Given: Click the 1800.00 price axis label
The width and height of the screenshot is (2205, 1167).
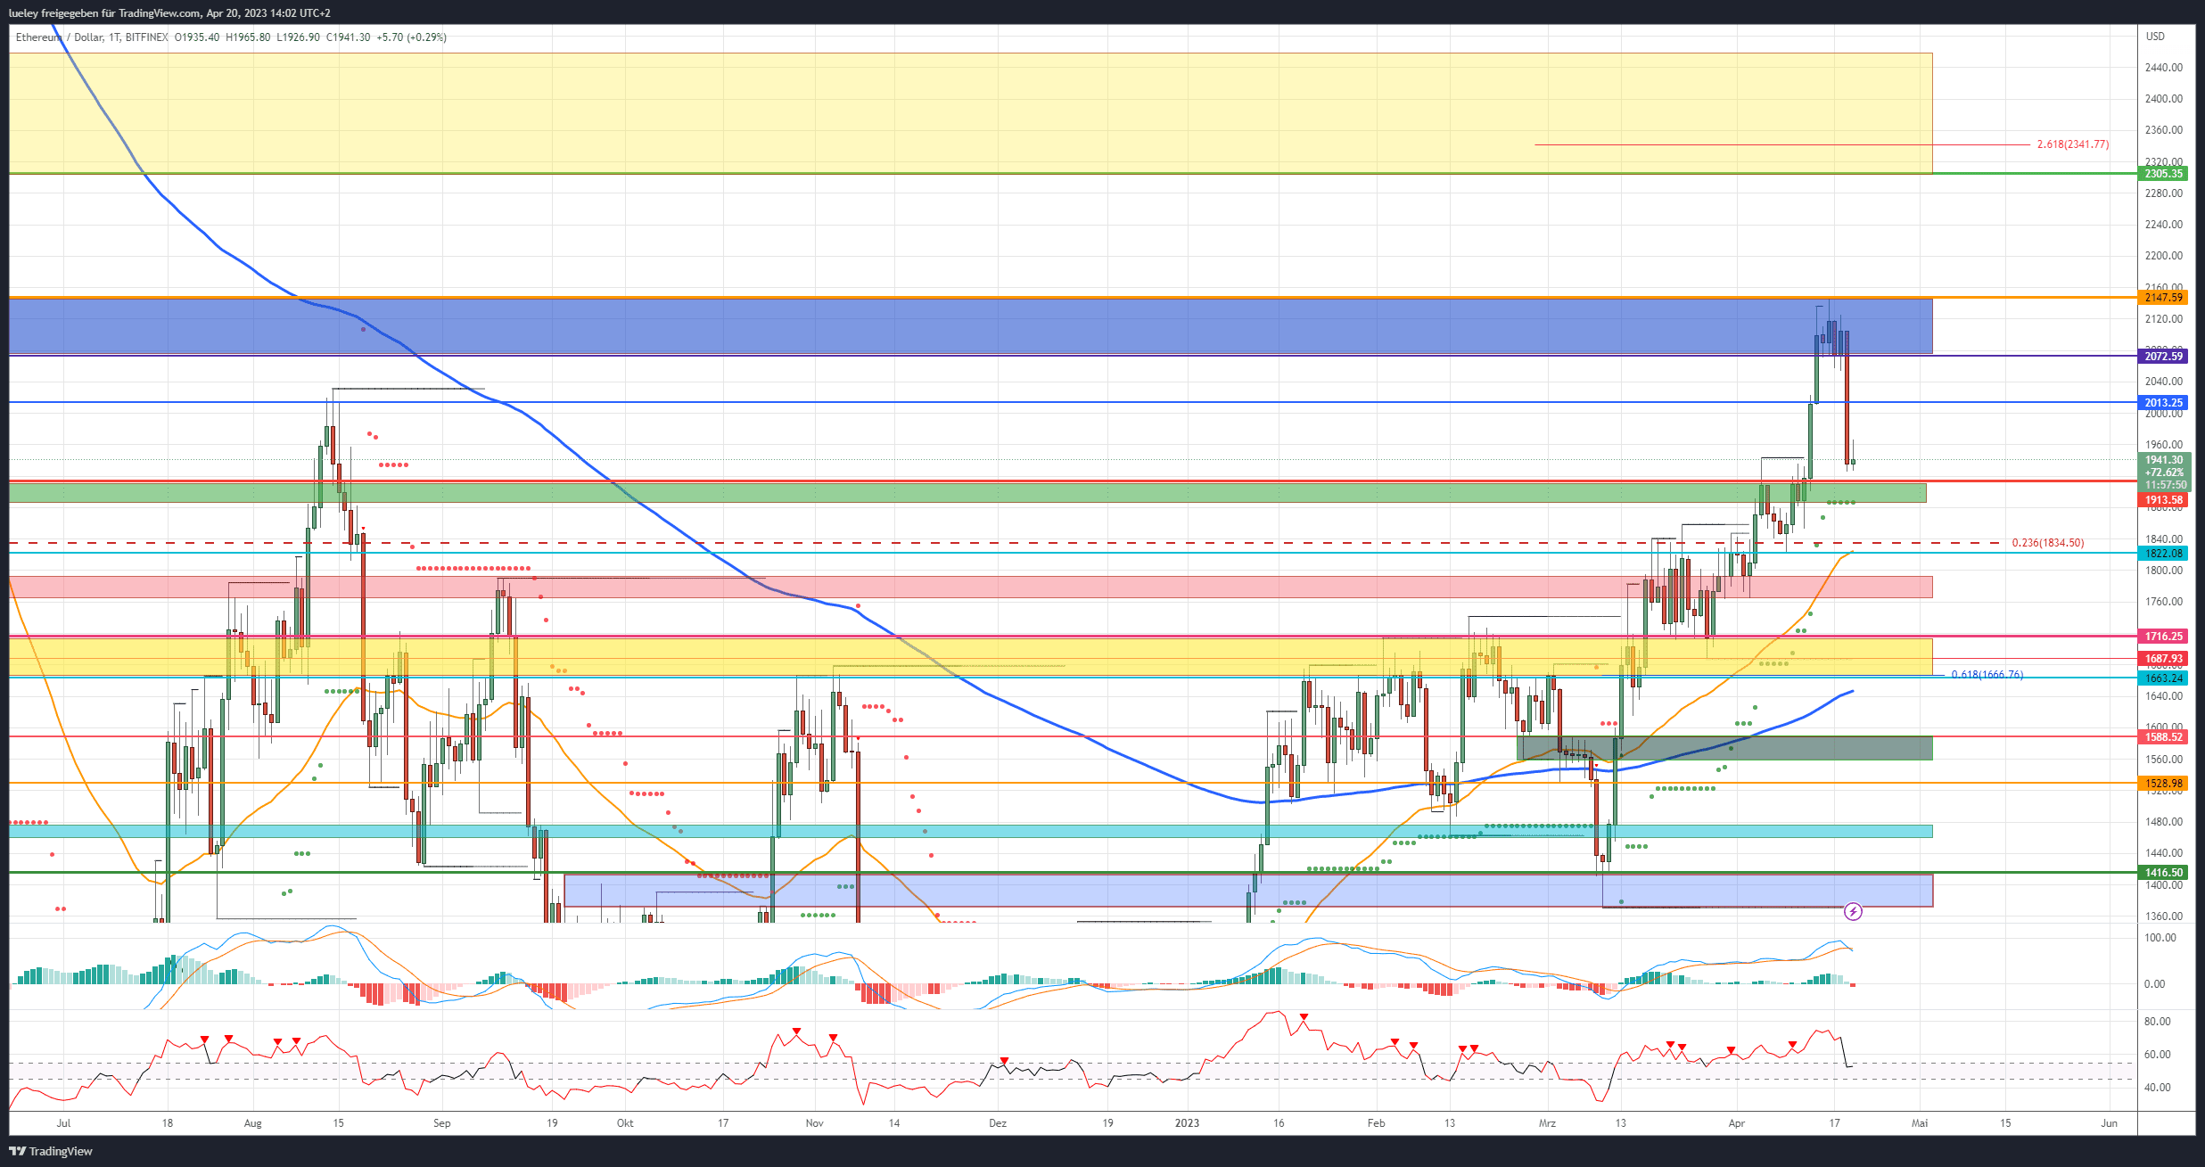Looking at the screenshot, I should tap(2164, 571).
